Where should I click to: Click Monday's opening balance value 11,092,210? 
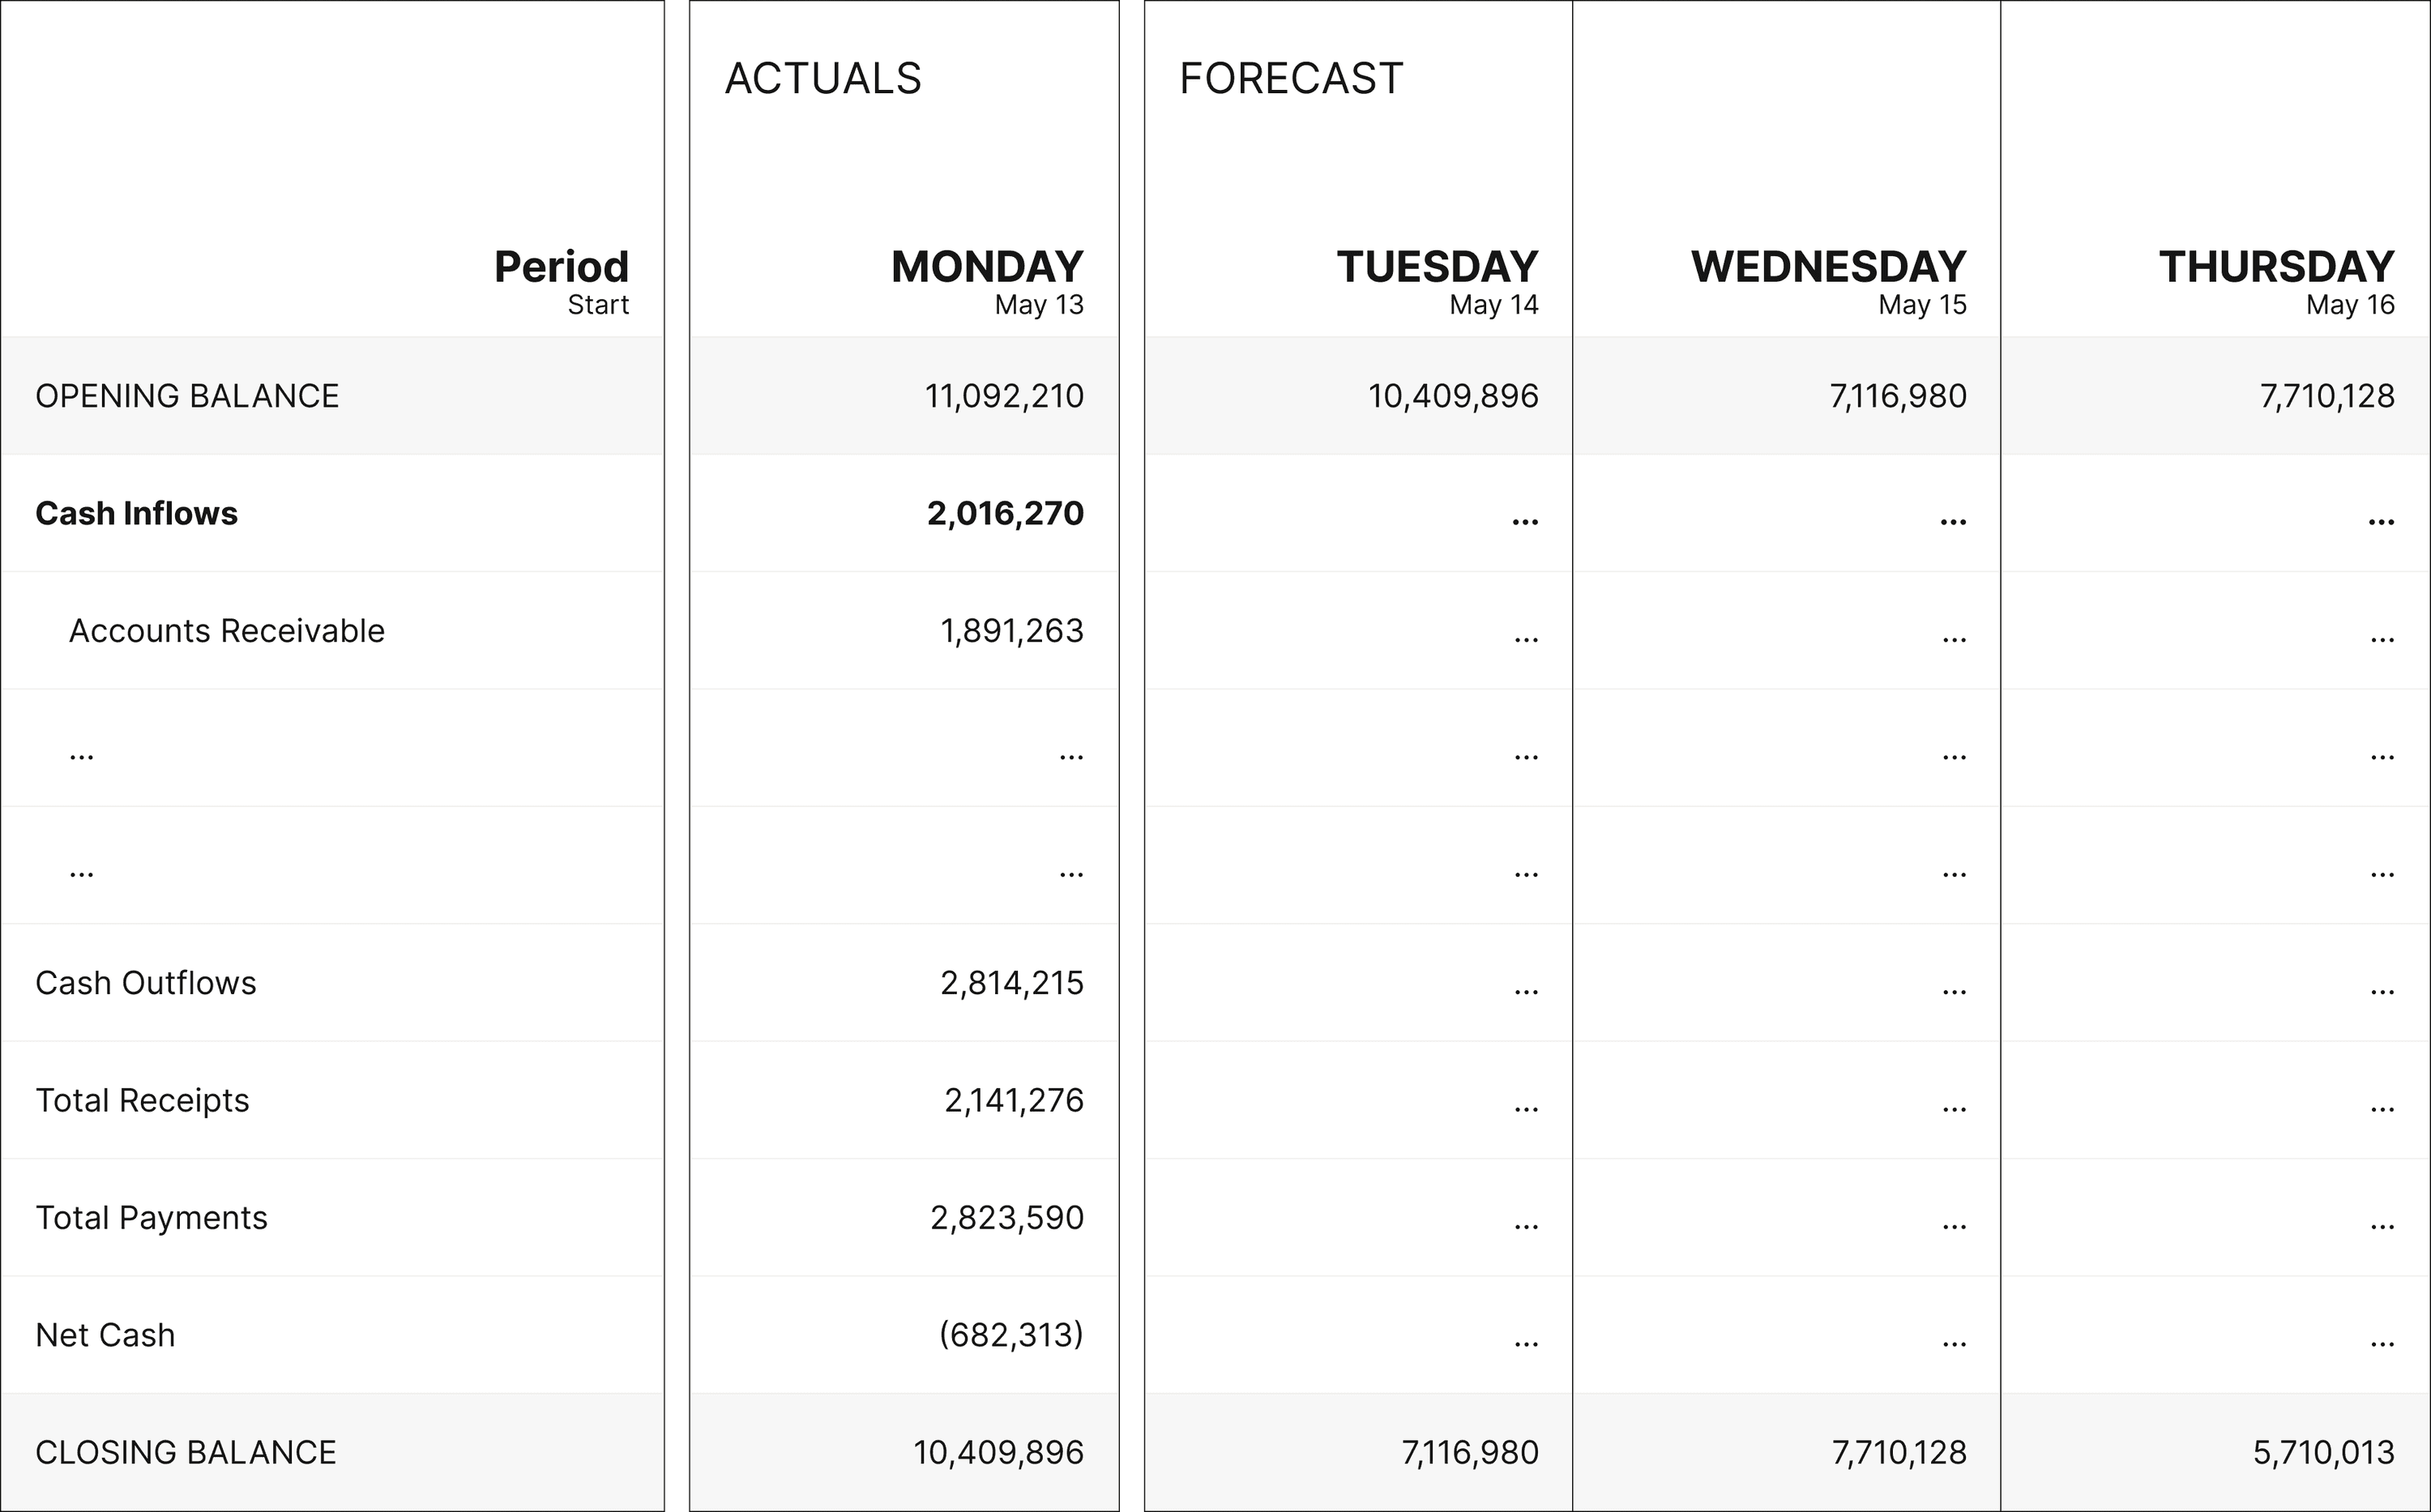[1004, 396]
